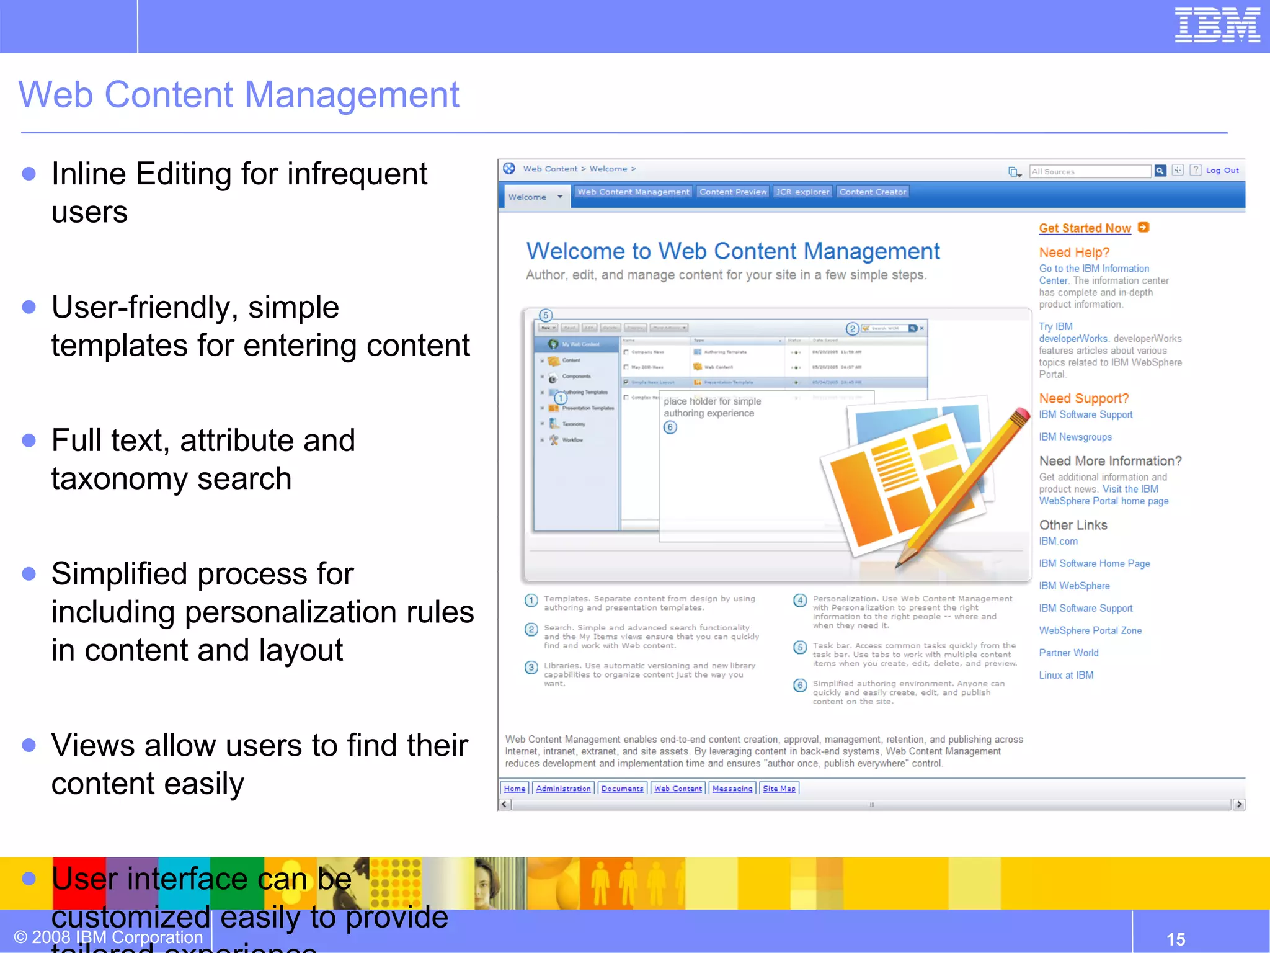This screenshot has height=953, width=1270.
Task: Click the Content folder icon in tree
Action: 553,360
